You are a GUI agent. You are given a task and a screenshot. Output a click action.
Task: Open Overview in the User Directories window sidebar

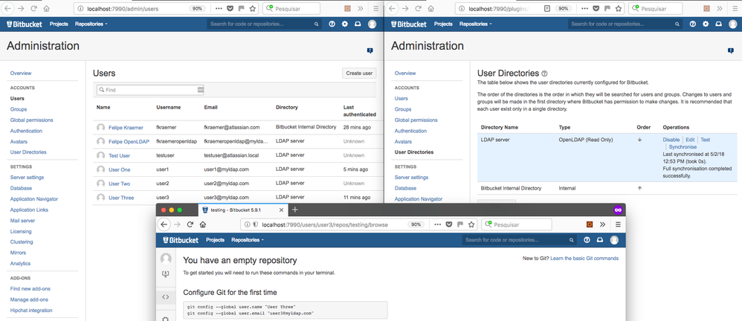click(x=405, y=74)
